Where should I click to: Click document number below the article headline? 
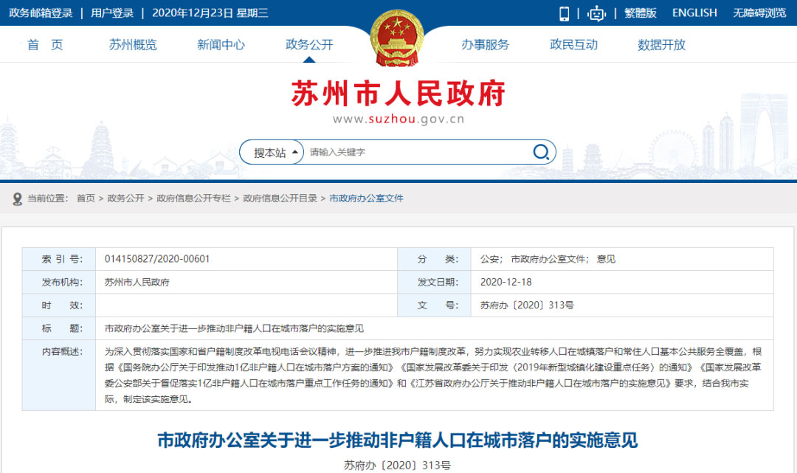tap(398, 466)
